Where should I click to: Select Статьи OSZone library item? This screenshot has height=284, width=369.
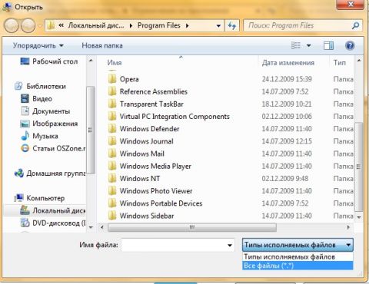[x=53, y=148]
